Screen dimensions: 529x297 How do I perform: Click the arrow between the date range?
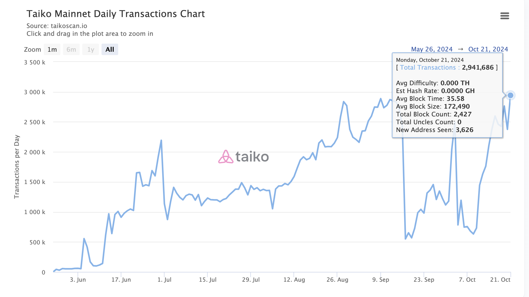click(x=460, y=49)
